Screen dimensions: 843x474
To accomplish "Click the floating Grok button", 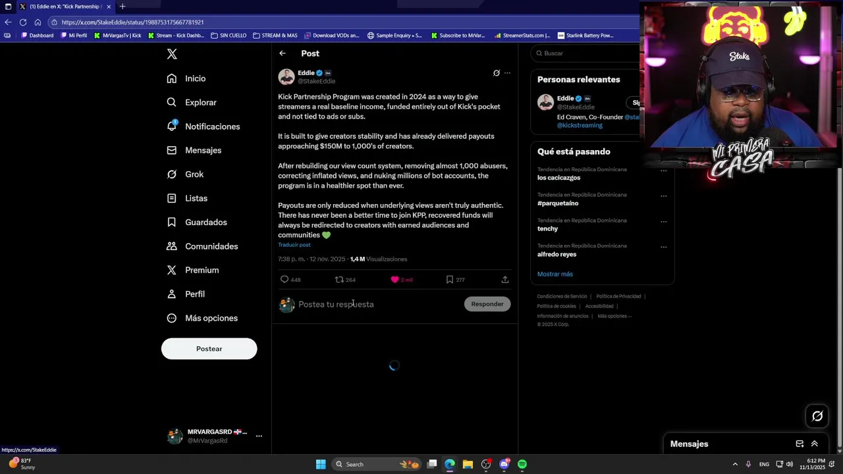I will 817,416.
